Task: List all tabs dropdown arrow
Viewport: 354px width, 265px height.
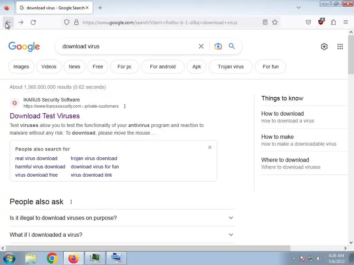Action: [298, 8]
